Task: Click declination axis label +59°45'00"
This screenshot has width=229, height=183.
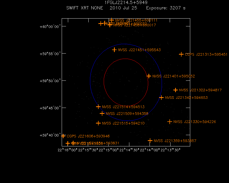Action: coord(50,108)
